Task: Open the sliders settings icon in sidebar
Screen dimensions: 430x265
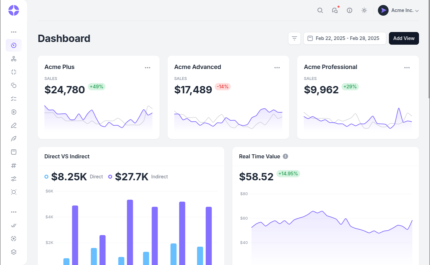Action: pyautogui.click(x=14, y=179)
